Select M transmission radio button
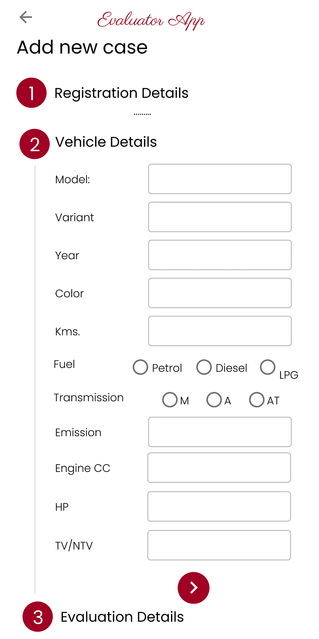319x639 pixels. pyautogui.click(x=170, y=400)
